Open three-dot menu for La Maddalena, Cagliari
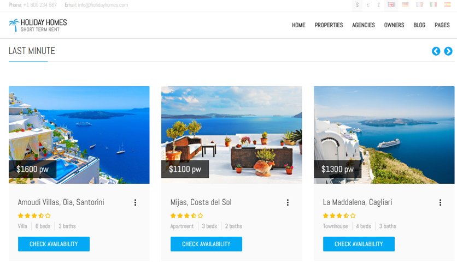The image size is (457, 264). (440, 202)
